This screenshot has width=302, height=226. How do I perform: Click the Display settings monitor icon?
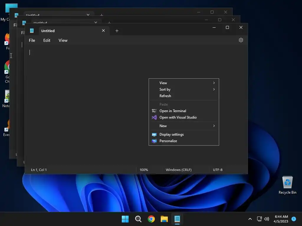pos(154,134)
